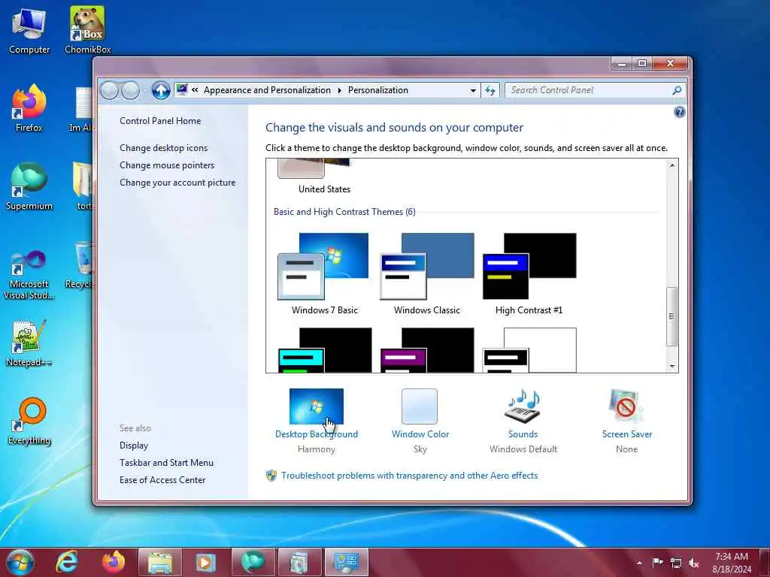Viewport: 770px width, 577px height.
Task: Select the Recycle Bin desktop icon
Action: pos(81,265)
